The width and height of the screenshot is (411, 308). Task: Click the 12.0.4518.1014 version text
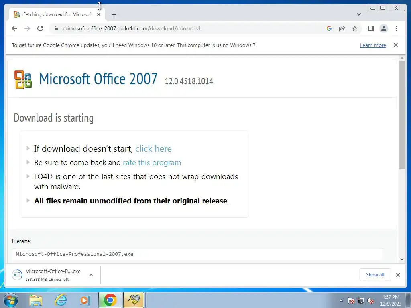point(189,81)
